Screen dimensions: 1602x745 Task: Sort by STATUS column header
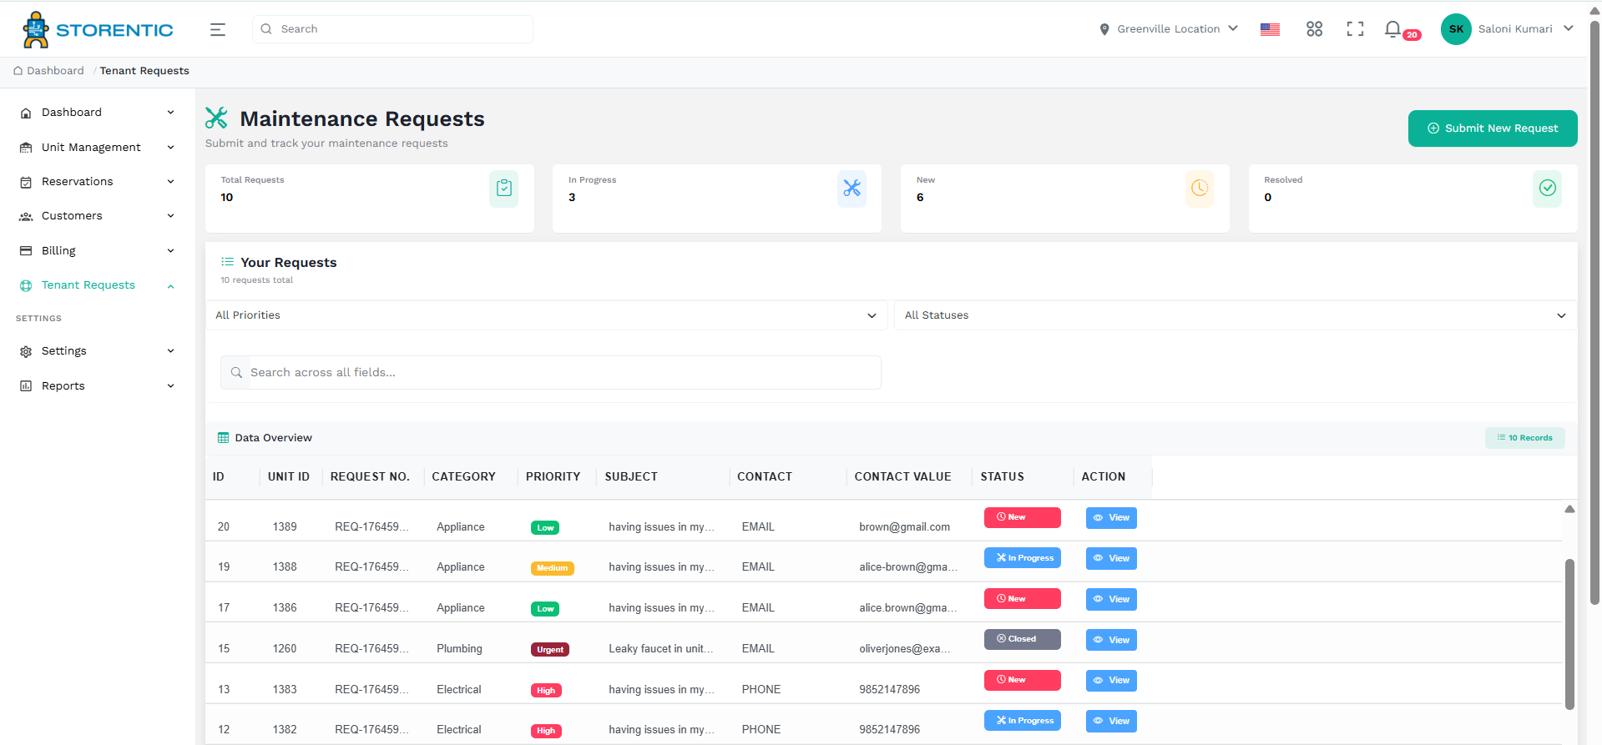(x=1002, y=477)
